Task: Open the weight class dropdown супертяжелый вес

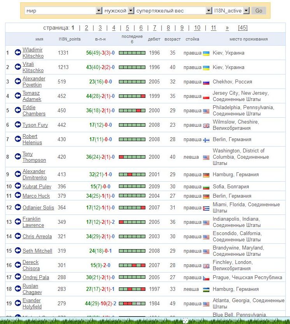Action: [x=173, y=11]
